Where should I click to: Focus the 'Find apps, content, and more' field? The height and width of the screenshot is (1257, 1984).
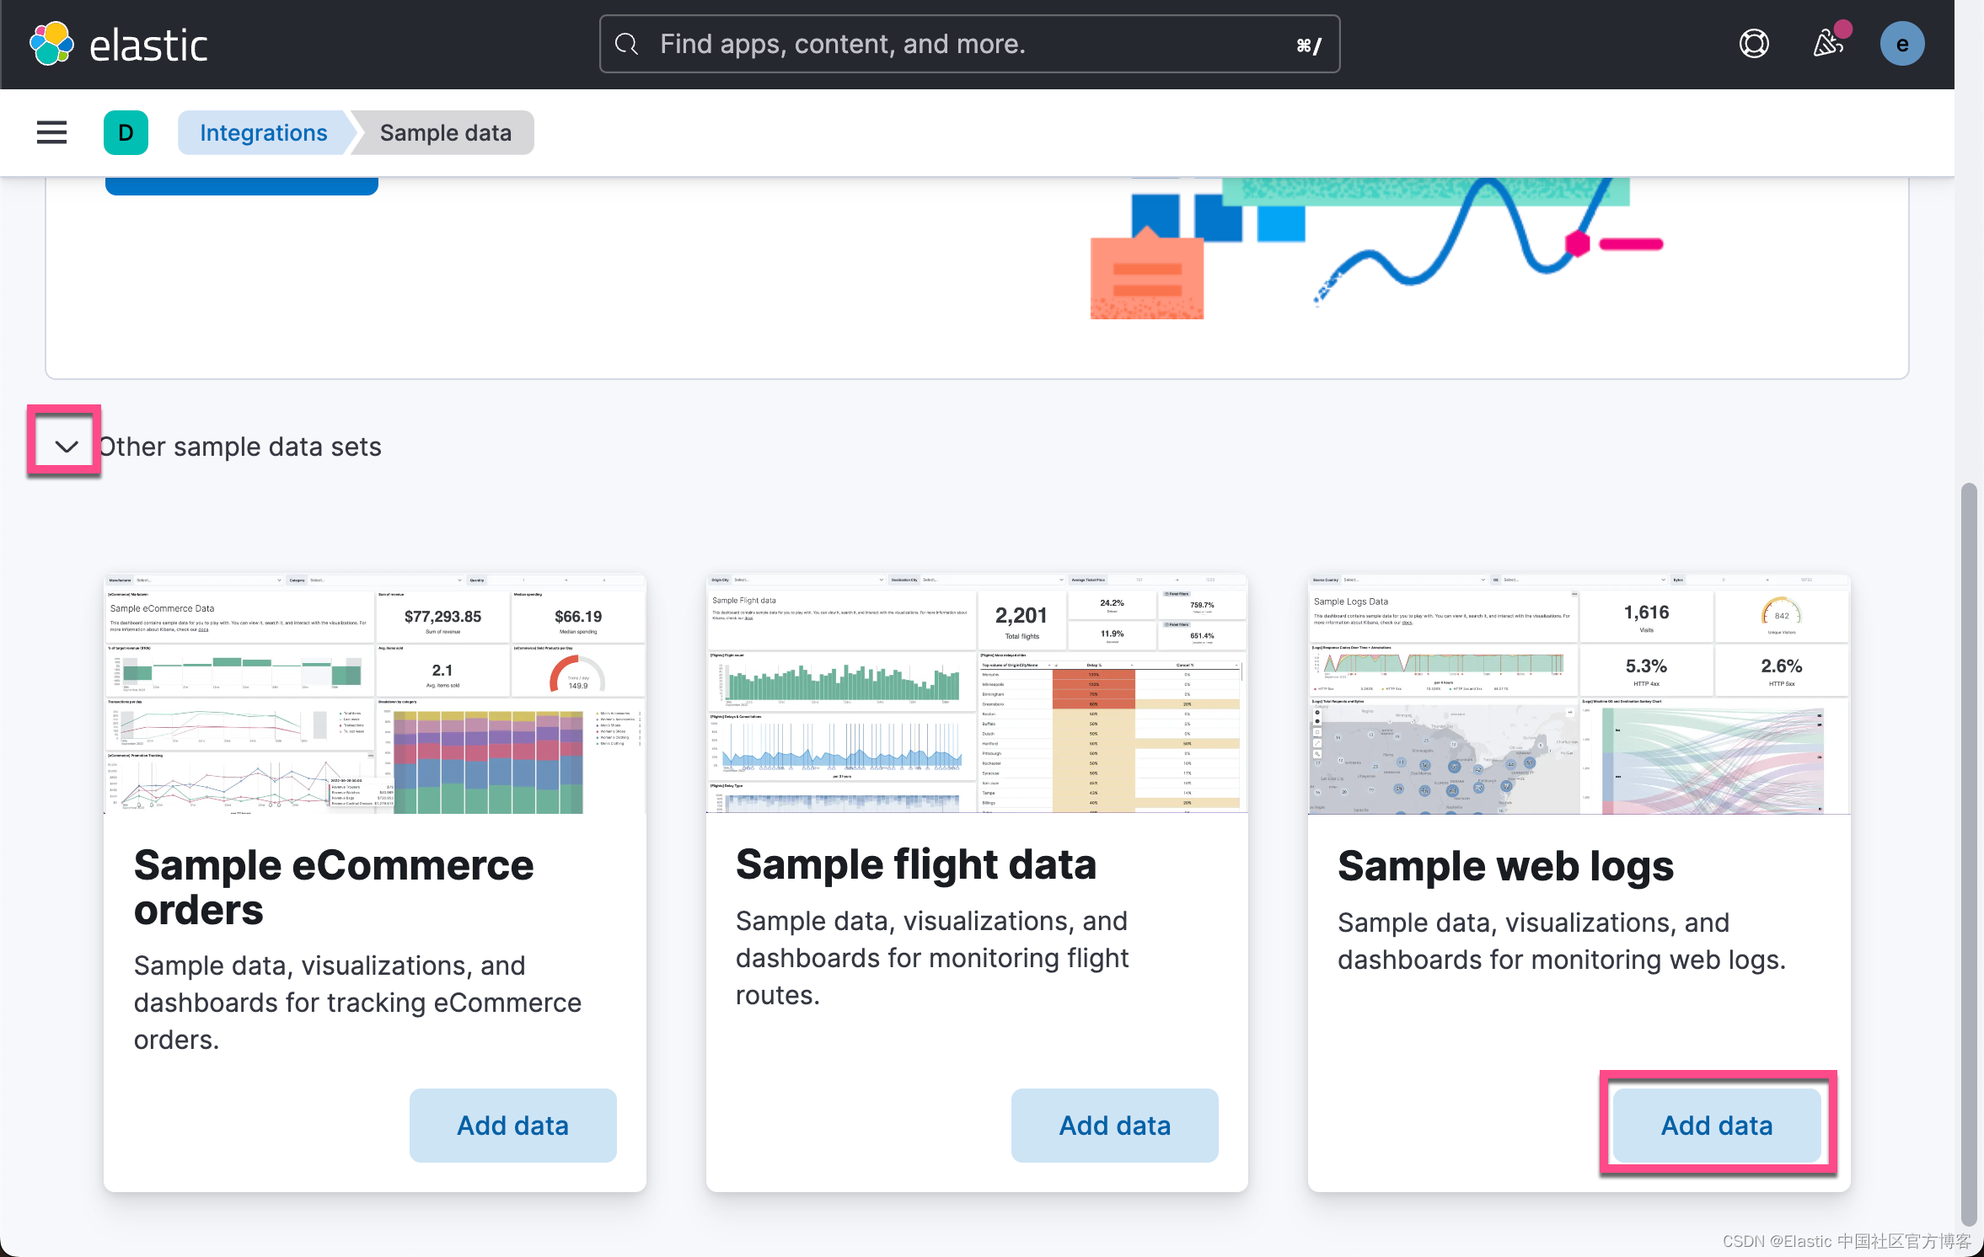tap(969, 44)
